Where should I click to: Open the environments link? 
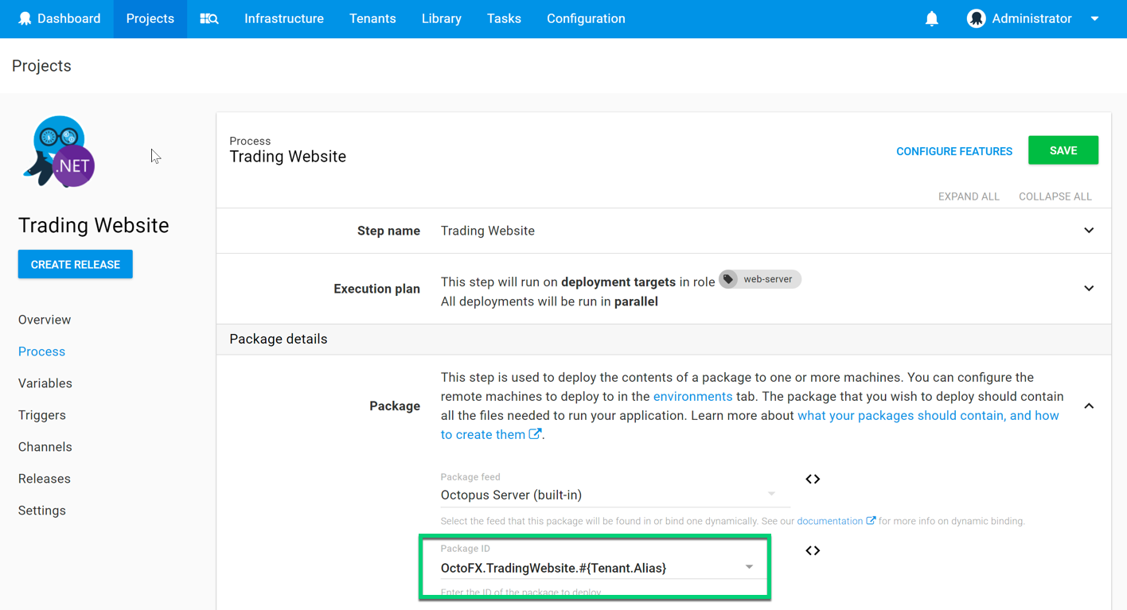coord(692,396)
